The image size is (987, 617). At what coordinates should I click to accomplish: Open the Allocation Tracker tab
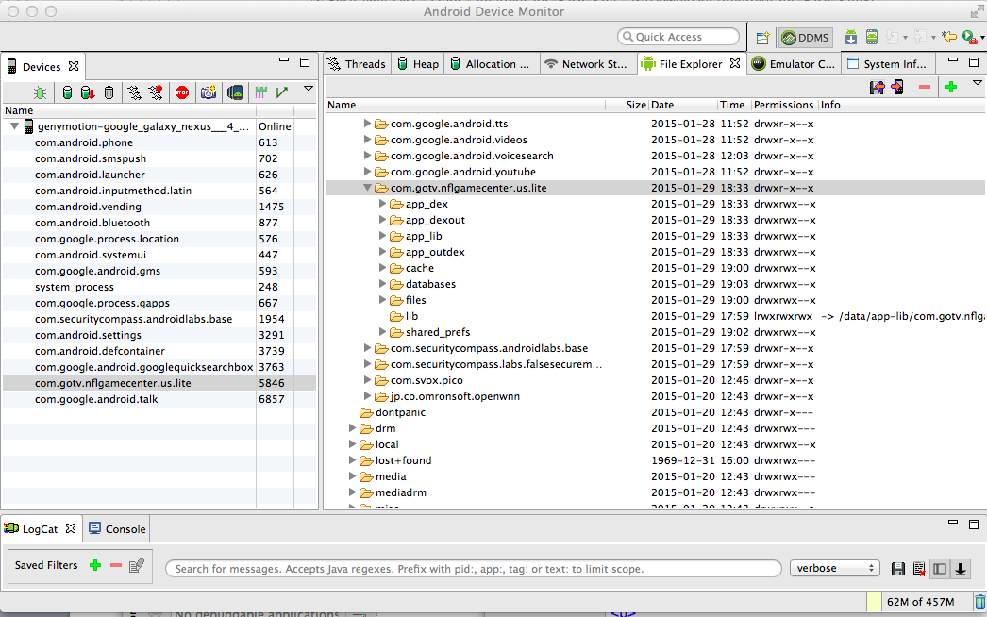click(x=492, y=64)
